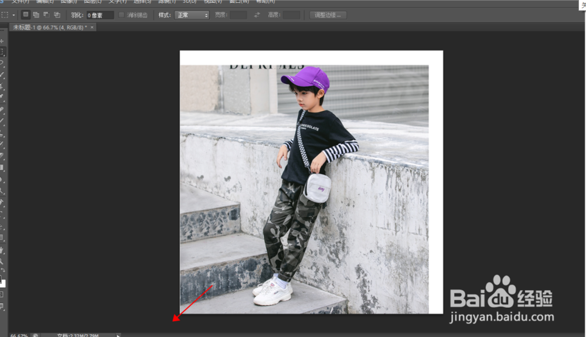Click New Selection mode icon
Image resolution: width=586 pixels, height=337 pixels.
point(25,15)
